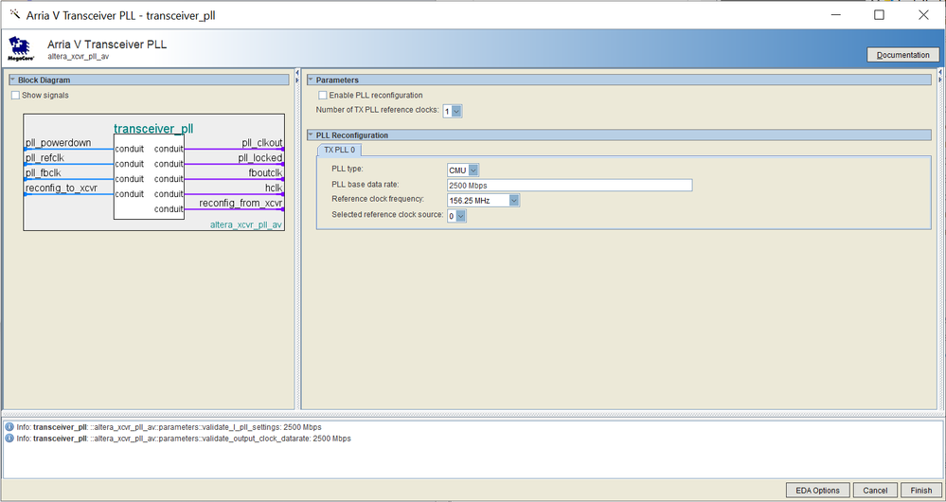Viewport: 946px width, 502px height.
Task: Collapse the Parameters section
Action: (x=310, y=81)
